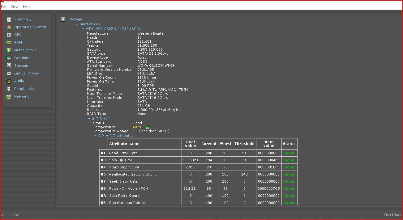Click the Motherboard icon in sidebar
The image size is (403, 220).
point(9,50)
